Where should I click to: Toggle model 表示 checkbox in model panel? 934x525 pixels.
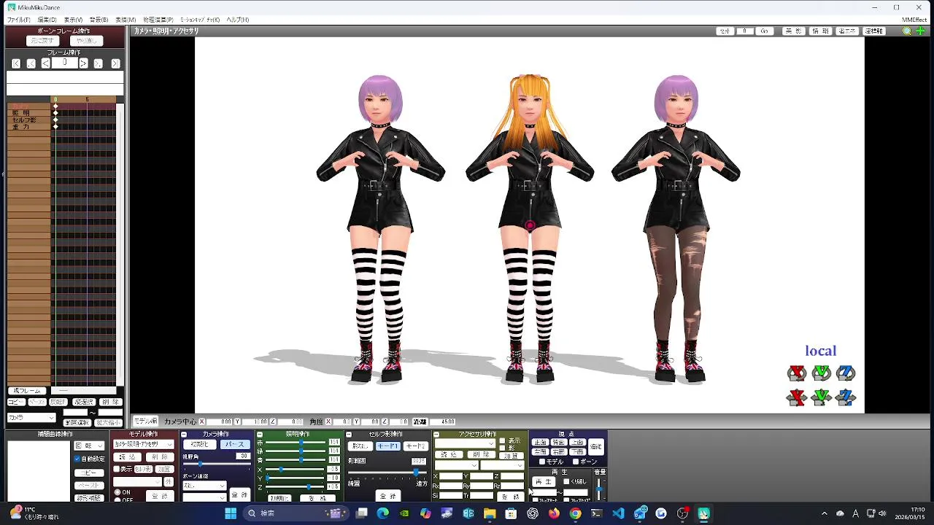tap(116, 469)
